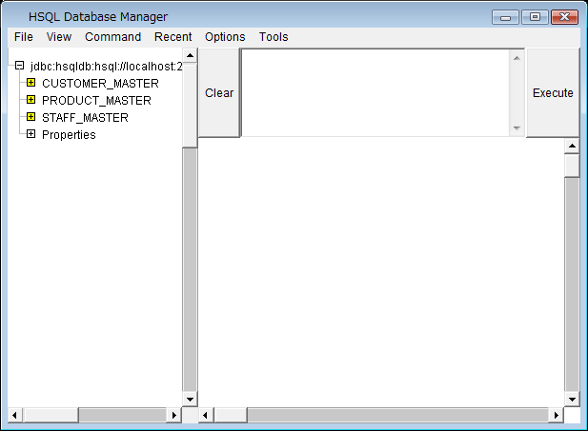Screen dimensions: 588x431
Task: Close the HSQL Database Manager window
Action: (564, 17)
